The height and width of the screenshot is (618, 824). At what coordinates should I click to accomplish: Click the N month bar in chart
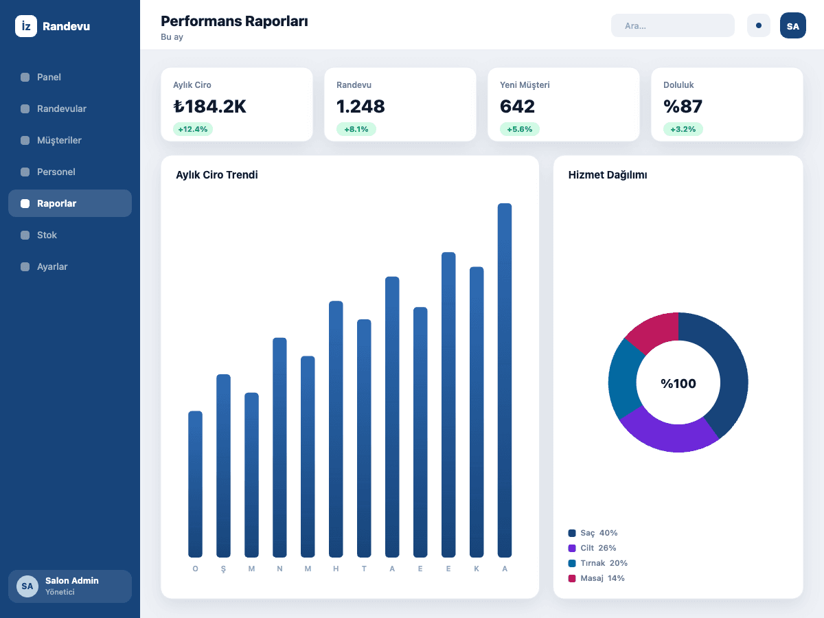click(x=279, y=448)
